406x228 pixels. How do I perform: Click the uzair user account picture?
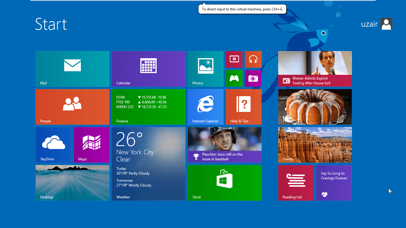tap(386, 24)
